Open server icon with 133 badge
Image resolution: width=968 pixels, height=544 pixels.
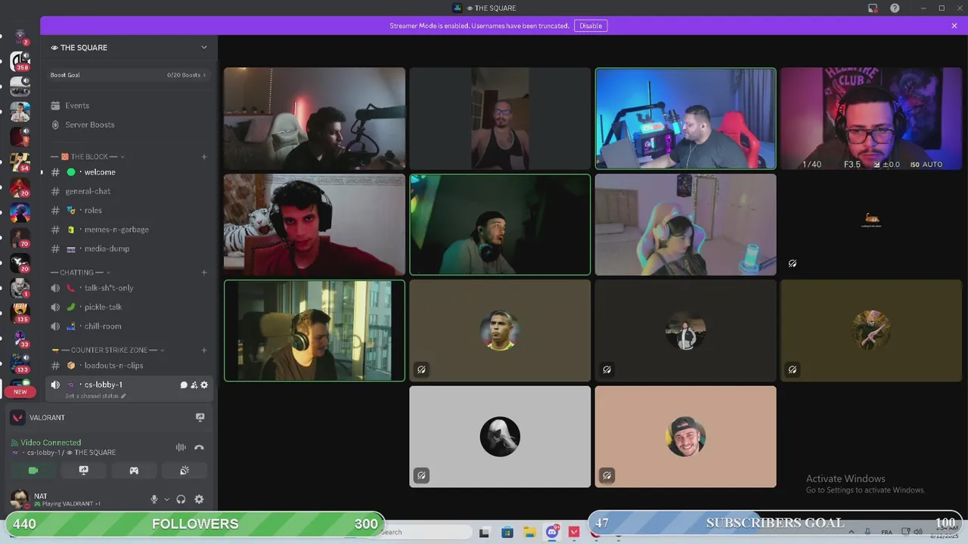(20, 363)
